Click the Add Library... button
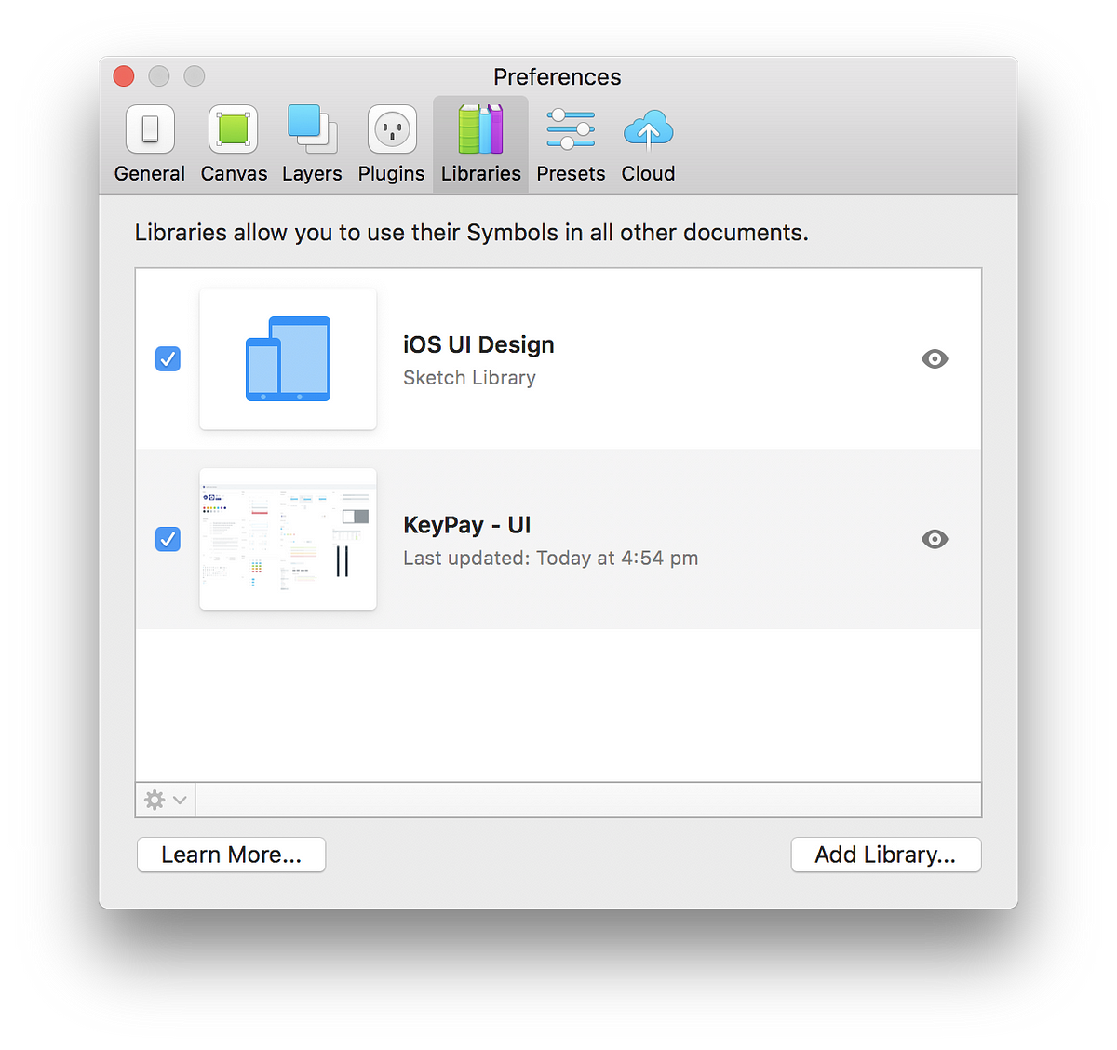The width and height of the screenshot is (1117, 1050). click(x=886, y=855)
